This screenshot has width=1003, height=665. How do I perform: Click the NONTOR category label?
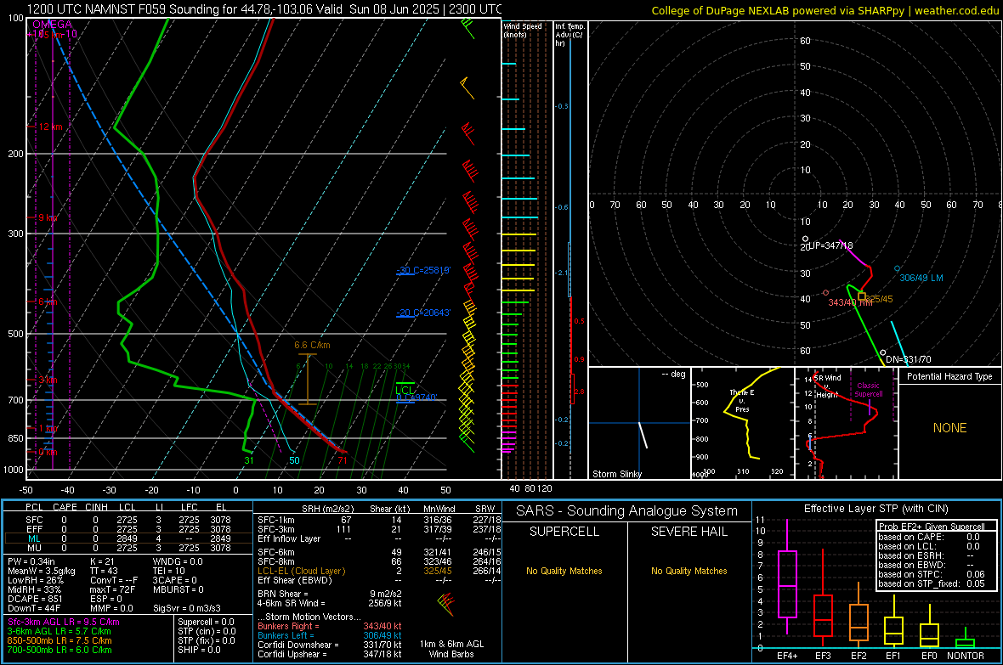(x=965, y=656)
